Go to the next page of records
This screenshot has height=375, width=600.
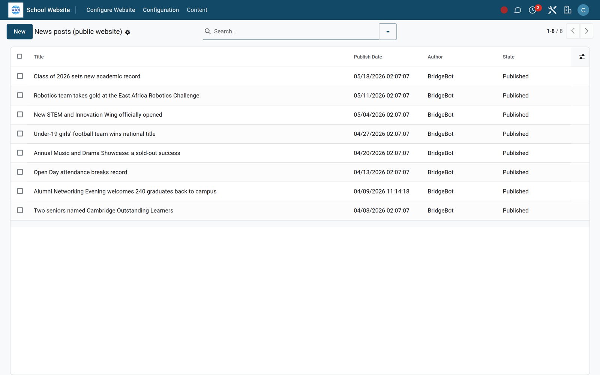(x=586, y=31)
